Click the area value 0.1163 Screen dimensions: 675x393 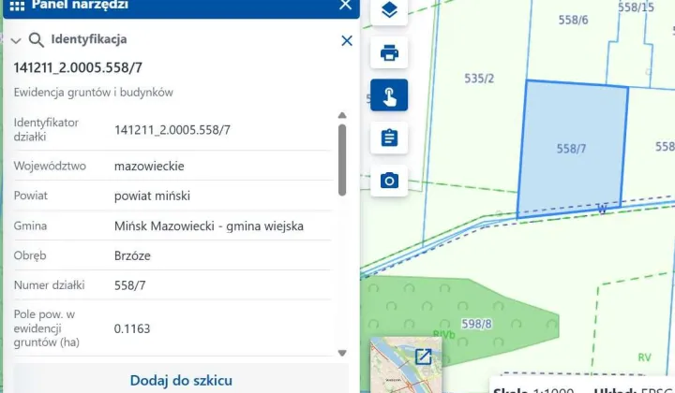click(132, 328)
